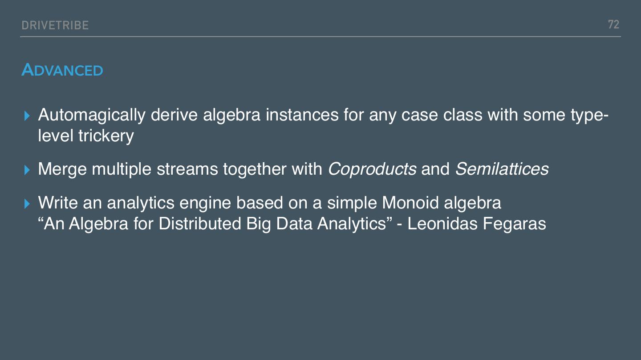Click the horizontal divider line under the header

320,36
